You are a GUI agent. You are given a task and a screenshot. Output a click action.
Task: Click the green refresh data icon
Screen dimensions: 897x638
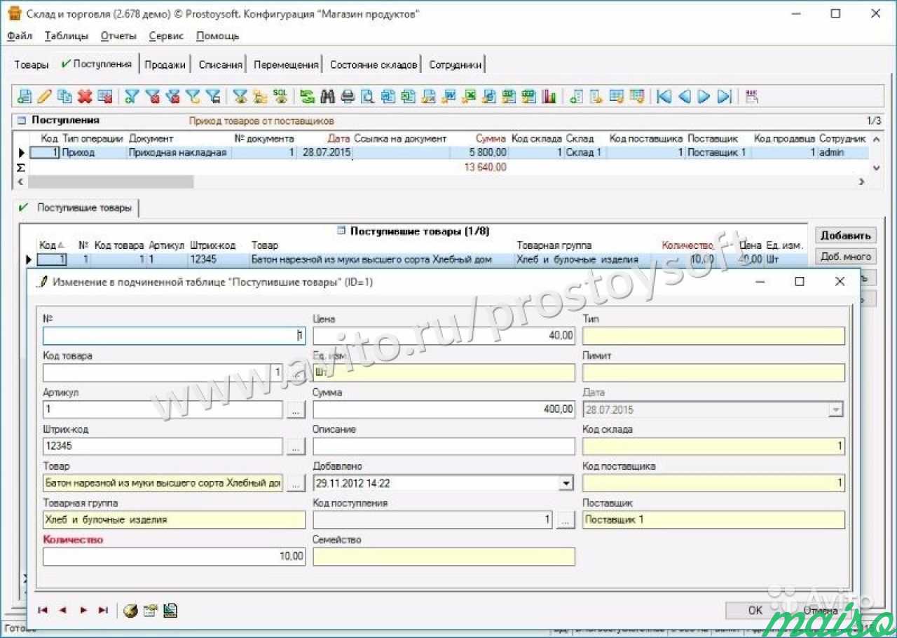click(x=307, y=96)
